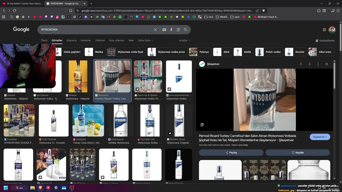Switch to the Kısa videolar tab

point(117,41)
